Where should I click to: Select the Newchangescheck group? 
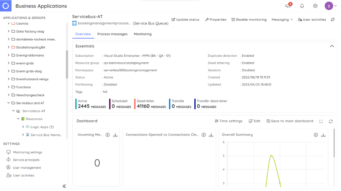pyautogui.click(x=30, y=95)
